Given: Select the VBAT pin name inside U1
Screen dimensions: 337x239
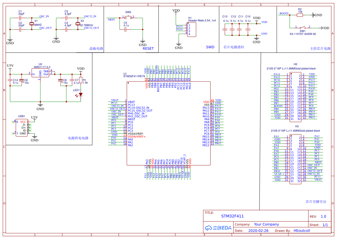Looking at the screenshot, I should [131, 102].
